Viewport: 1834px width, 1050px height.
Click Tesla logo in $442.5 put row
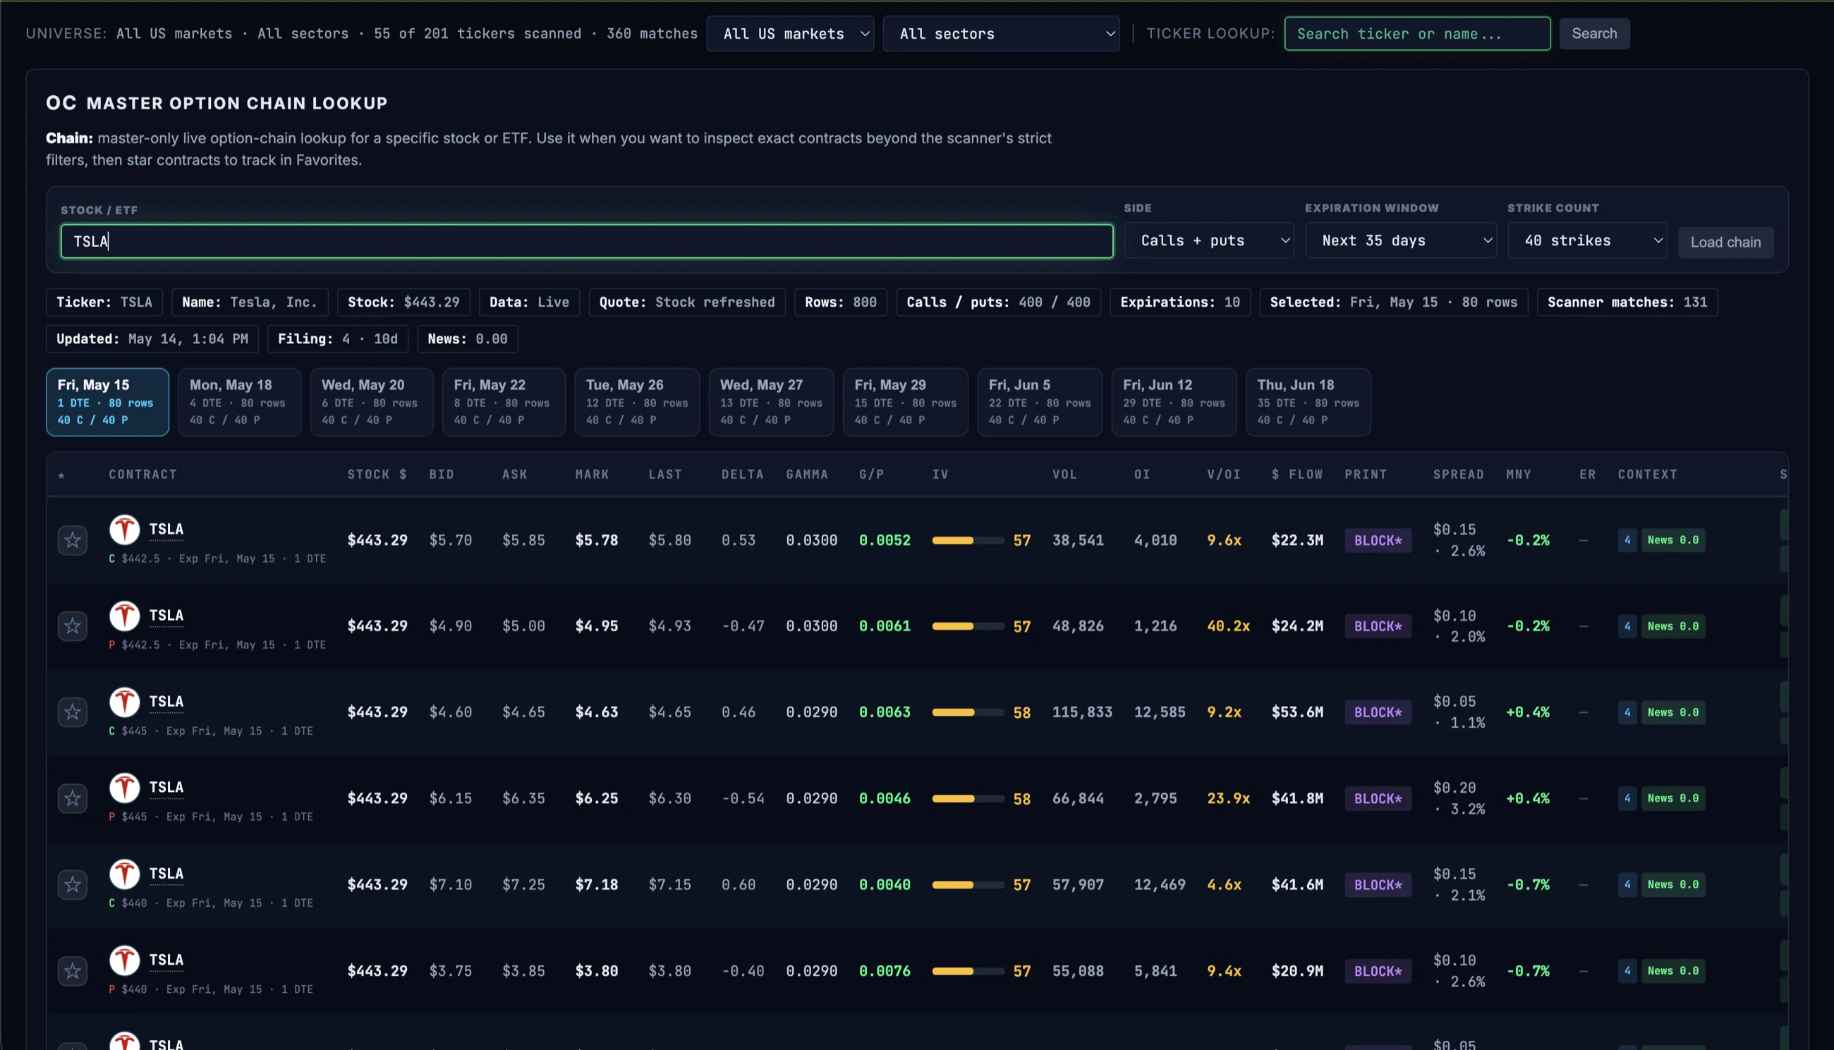pos(124,616)
